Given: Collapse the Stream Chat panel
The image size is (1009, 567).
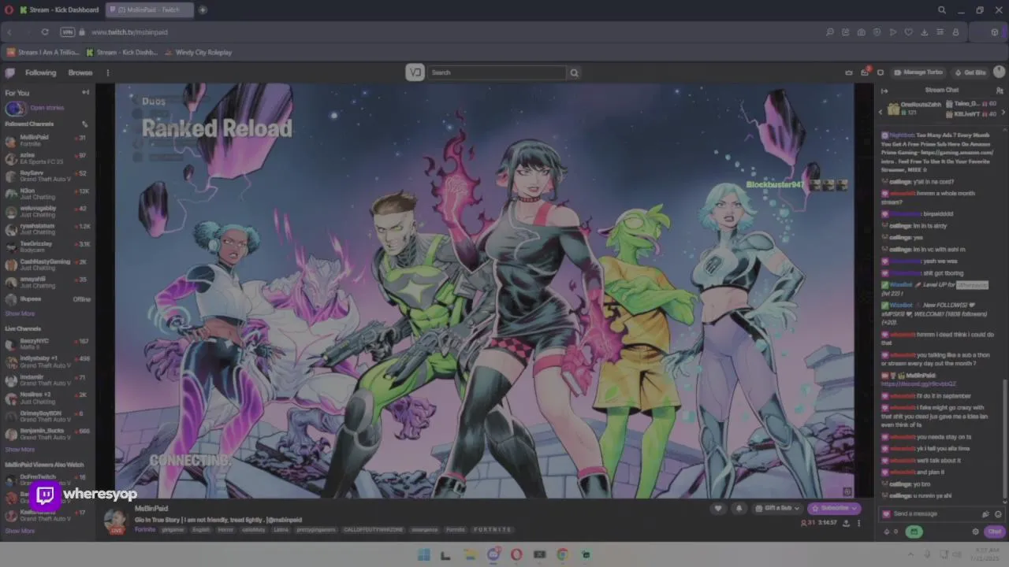Looking at the screenshot, I should point(884,91).
